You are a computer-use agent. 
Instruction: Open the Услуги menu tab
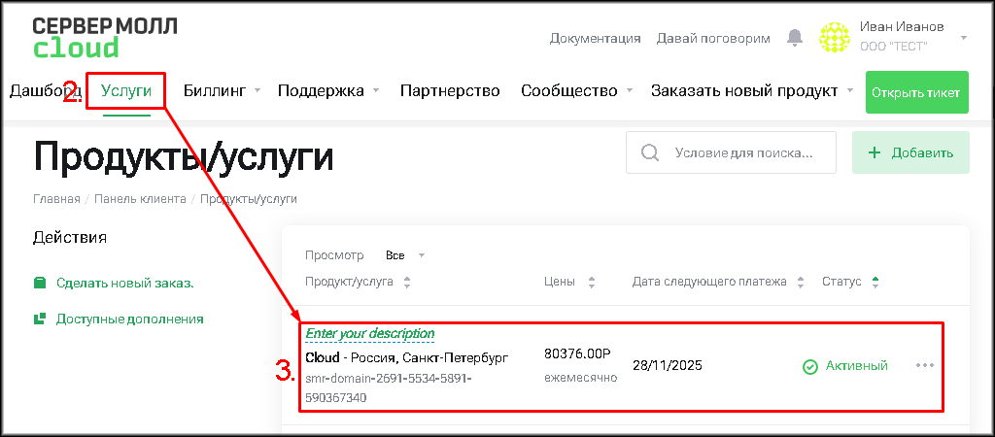pyautogui.click(x=126, y=91)
